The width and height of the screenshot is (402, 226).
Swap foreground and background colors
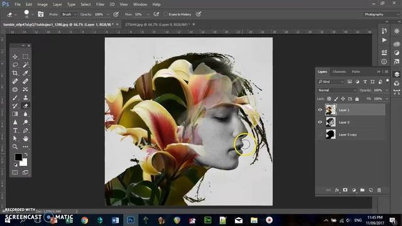coord(26,154)
